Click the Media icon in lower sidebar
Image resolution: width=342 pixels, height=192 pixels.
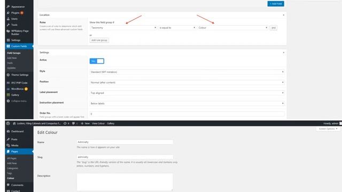pos(9,146)
